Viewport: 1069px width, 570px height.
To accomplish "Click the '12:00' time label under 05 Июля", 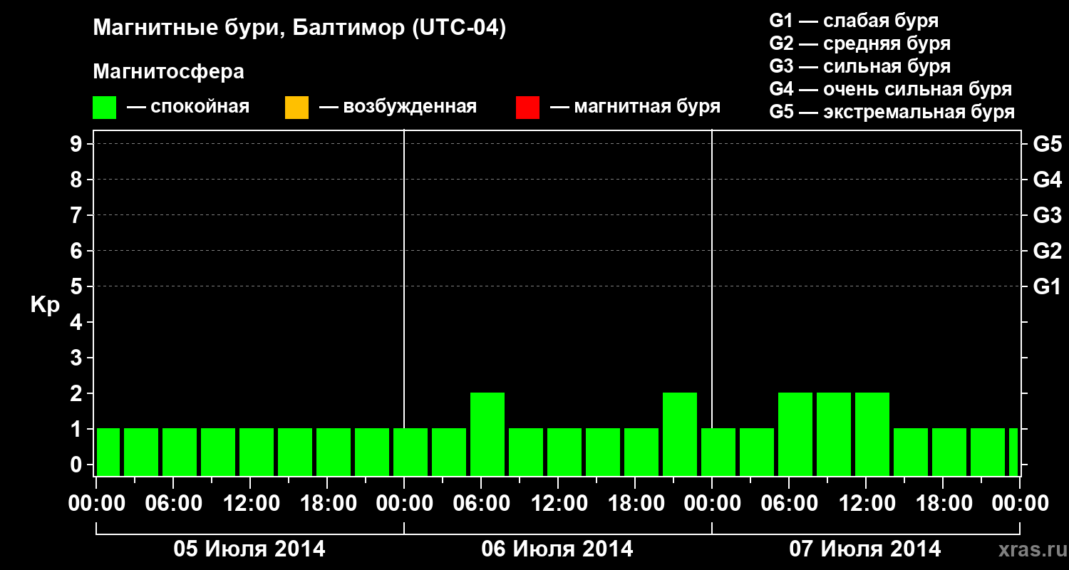I will 251,504.
